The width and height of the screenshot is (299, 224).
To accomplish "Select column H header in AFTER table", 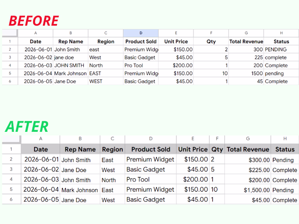I will pyautogui.click(x=285, y=139).
